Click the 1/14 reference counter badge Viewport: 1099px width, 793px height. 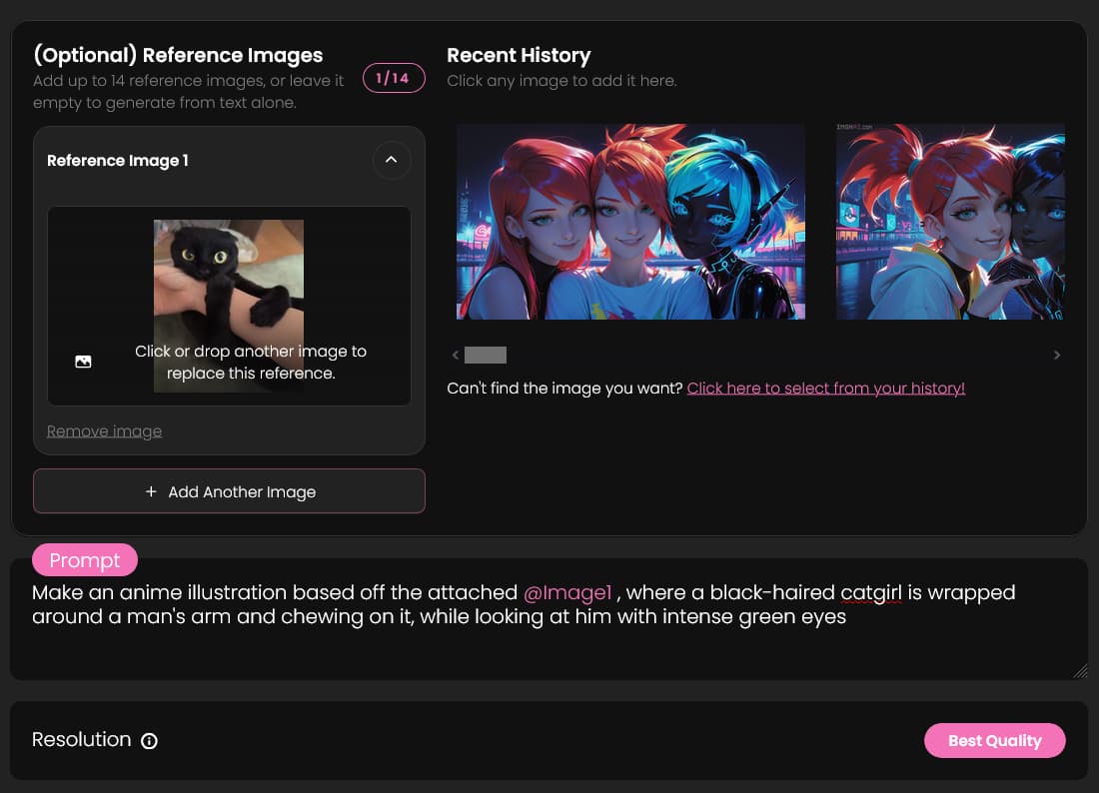coord(394,77)
